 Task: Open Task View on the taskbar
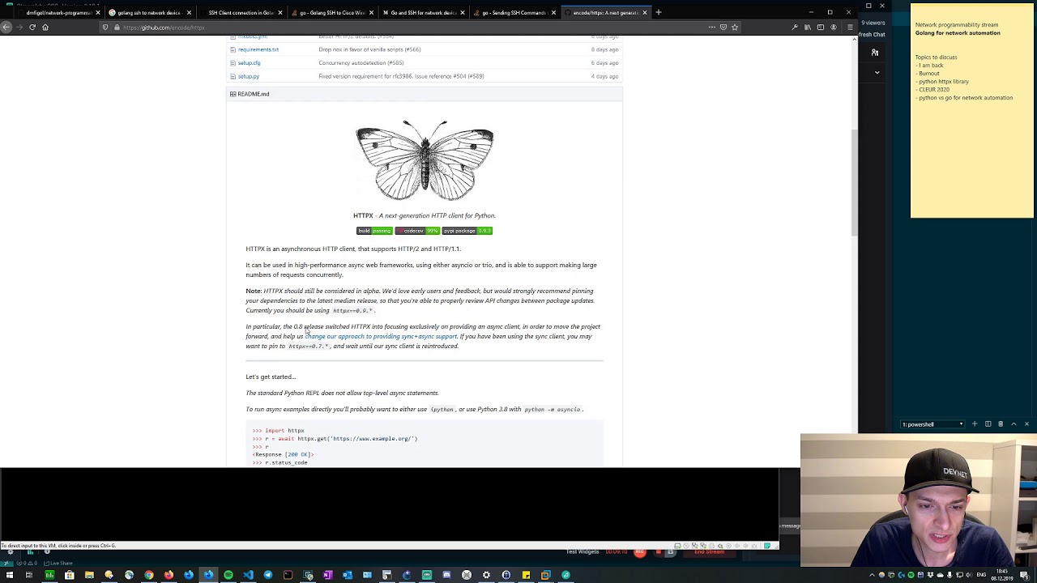tap(29, 576)
